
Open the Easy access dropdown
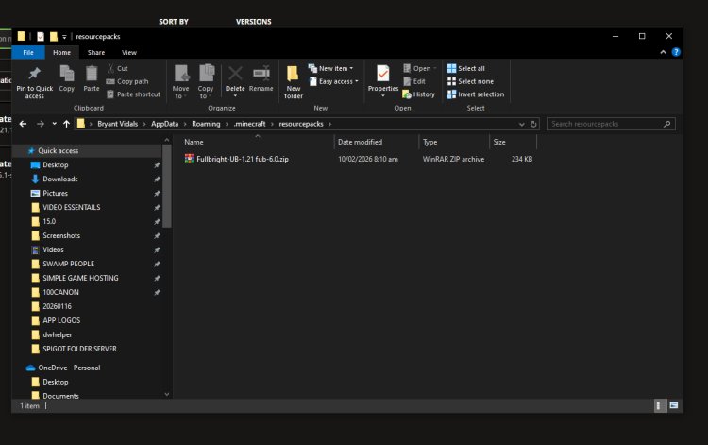(x=336, y=82)
